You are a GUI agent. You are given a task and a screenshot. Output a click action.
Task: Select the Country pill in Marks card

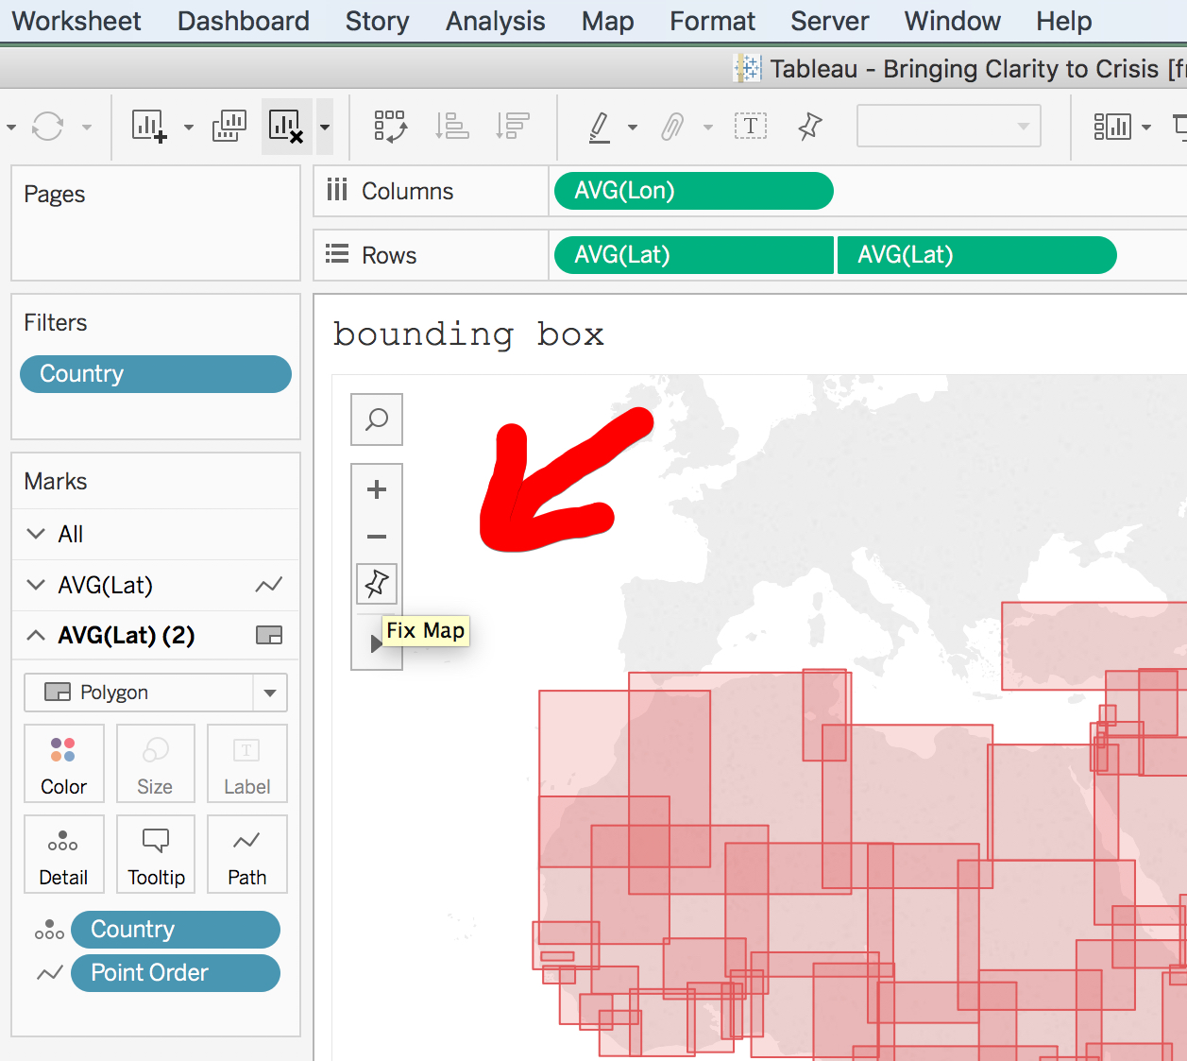click(x=176, y=930)
